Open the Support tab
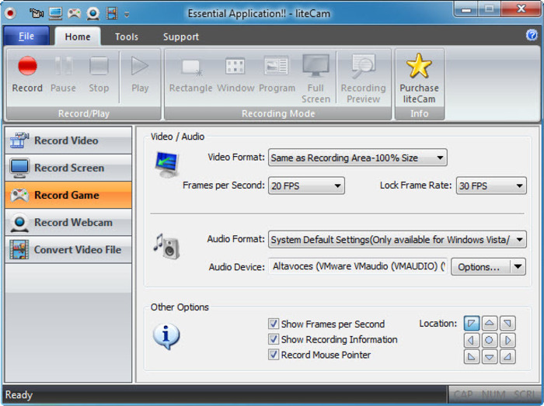The width and height of the screenshot is (544, 406). (180, 36)
